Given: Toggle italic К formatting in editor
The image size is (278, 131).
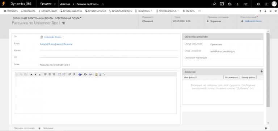Looking at the screenshot, I should pos(35,74).
